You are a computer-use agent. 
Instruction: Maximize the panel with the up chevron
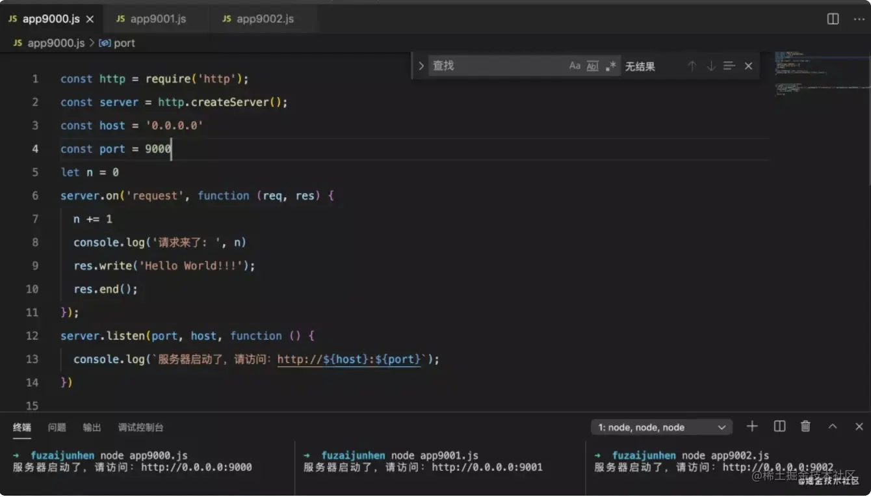[832, 427]
